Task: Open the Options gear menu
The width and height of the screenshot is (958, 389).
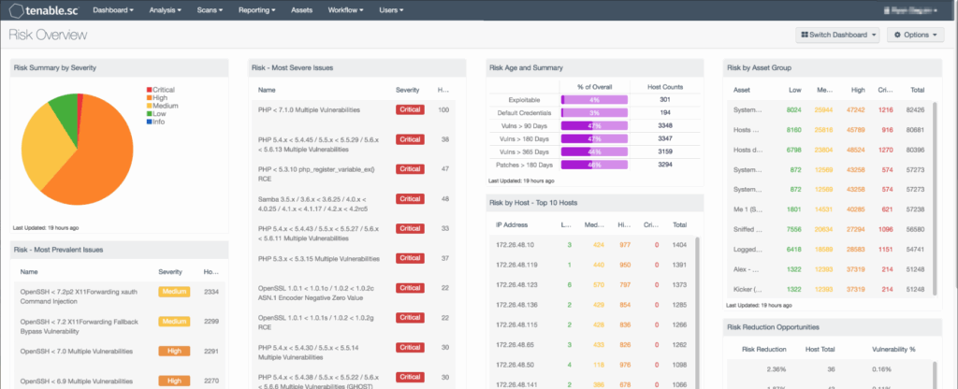Action: click(916, 35)
